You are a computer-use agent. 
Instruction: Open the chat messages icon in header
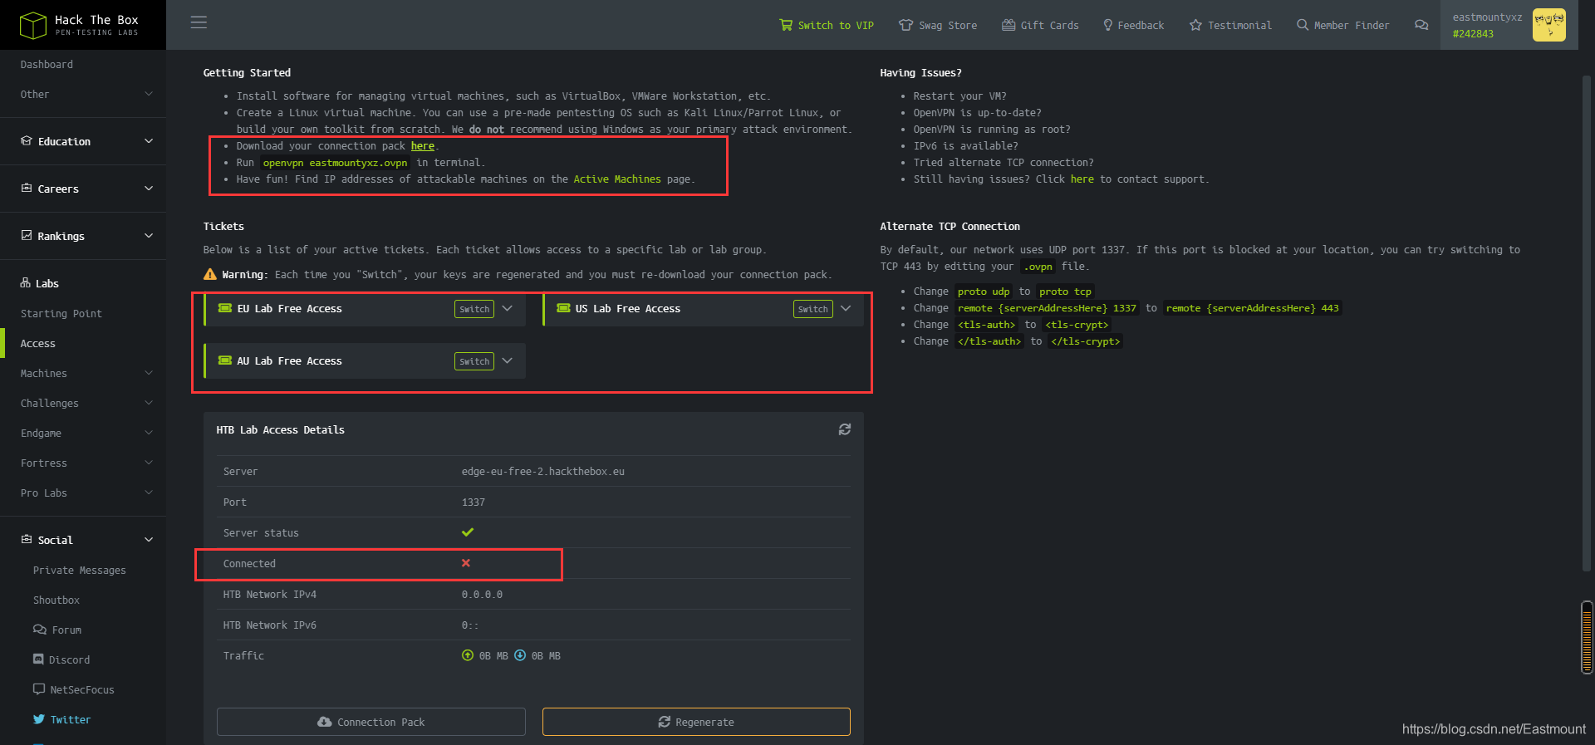pos(1421,25)
